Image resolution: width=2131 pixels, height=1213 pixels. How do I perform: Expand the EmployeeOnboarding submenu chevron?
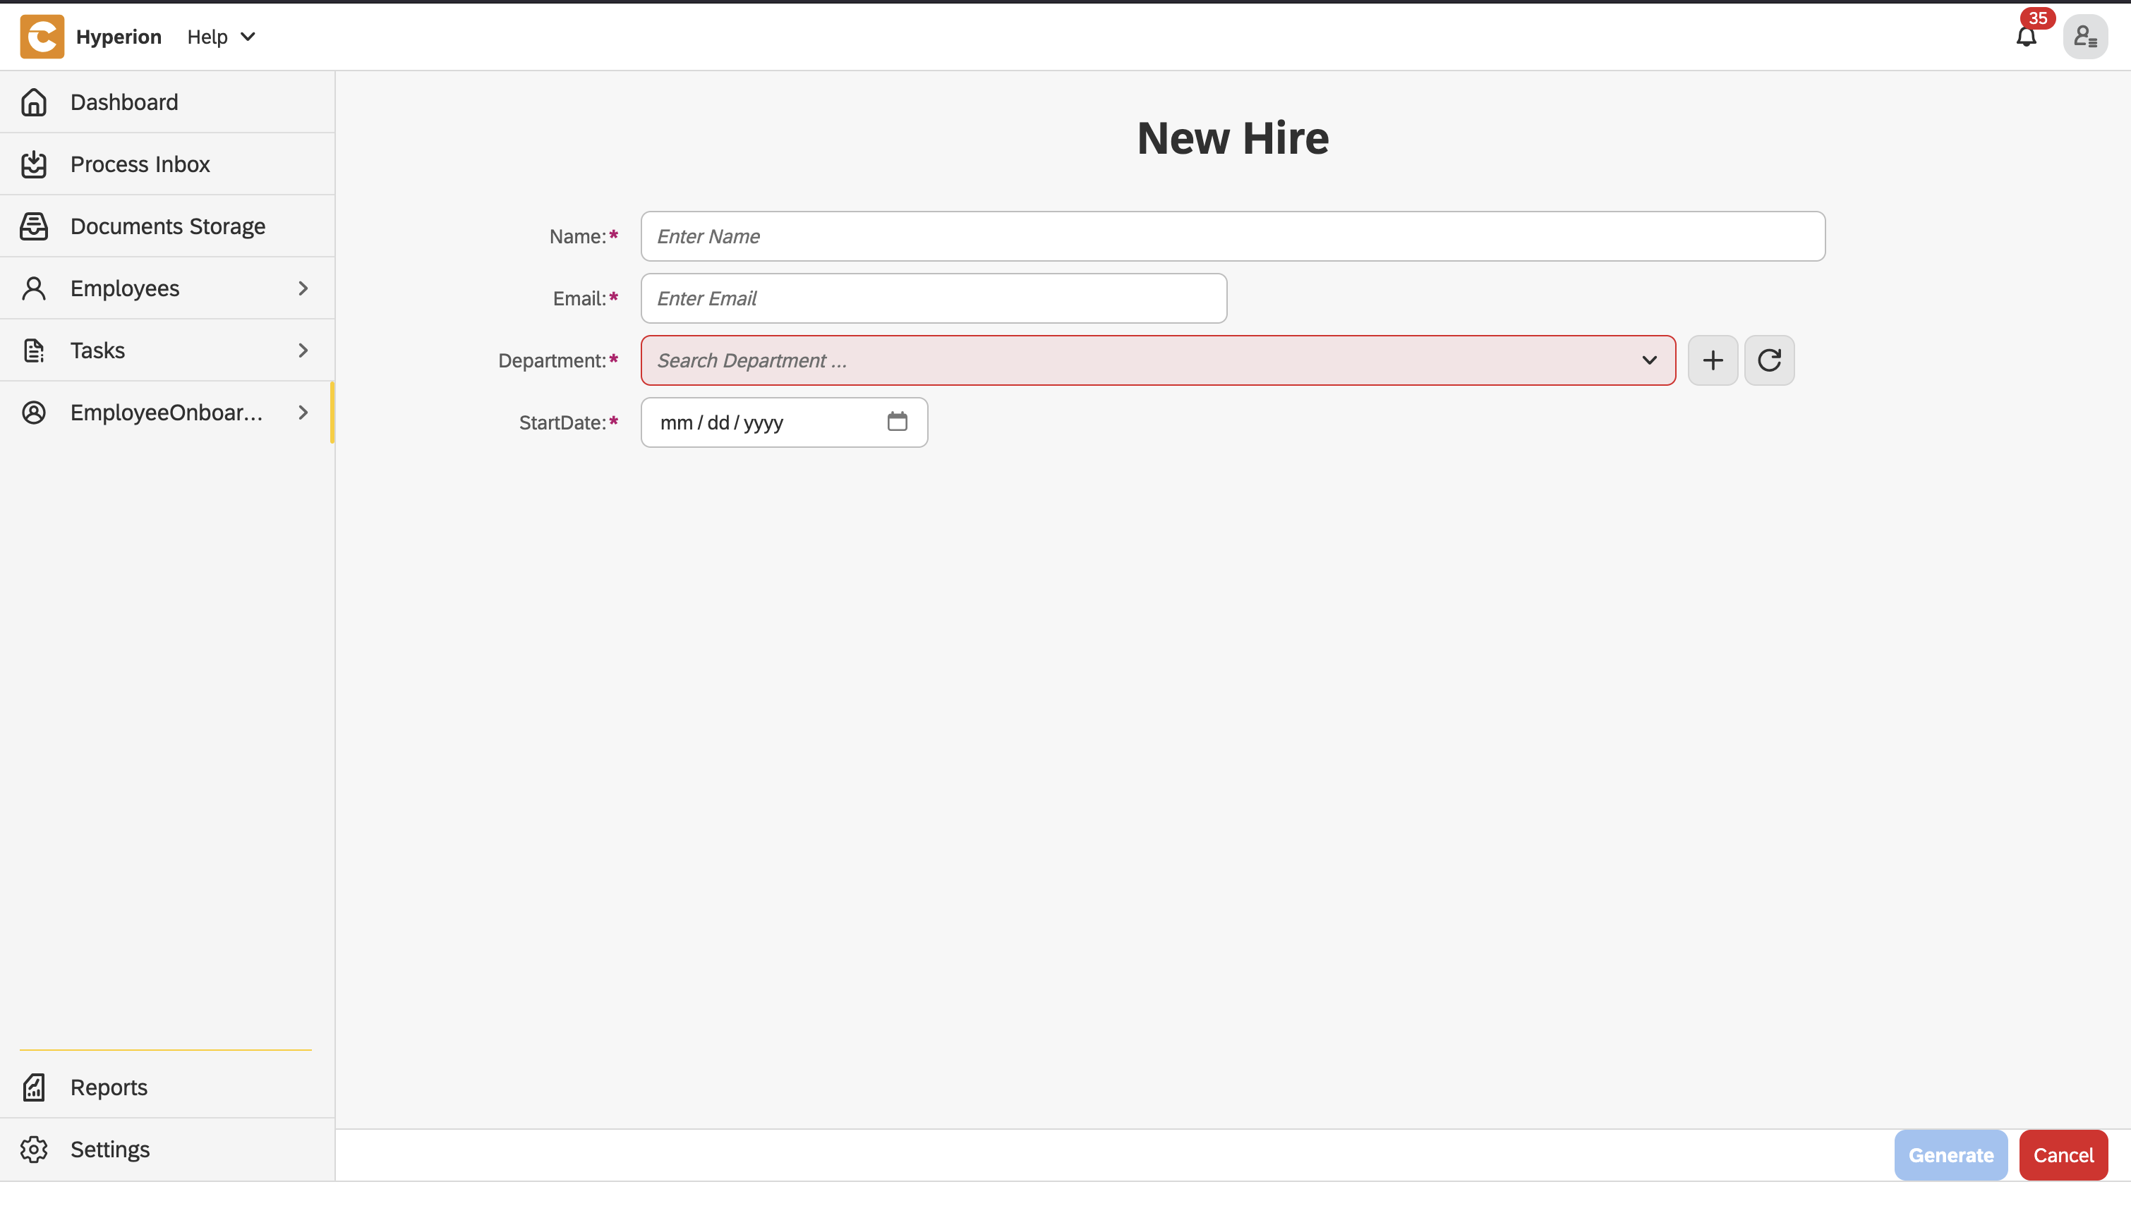[x=303, y=413]
